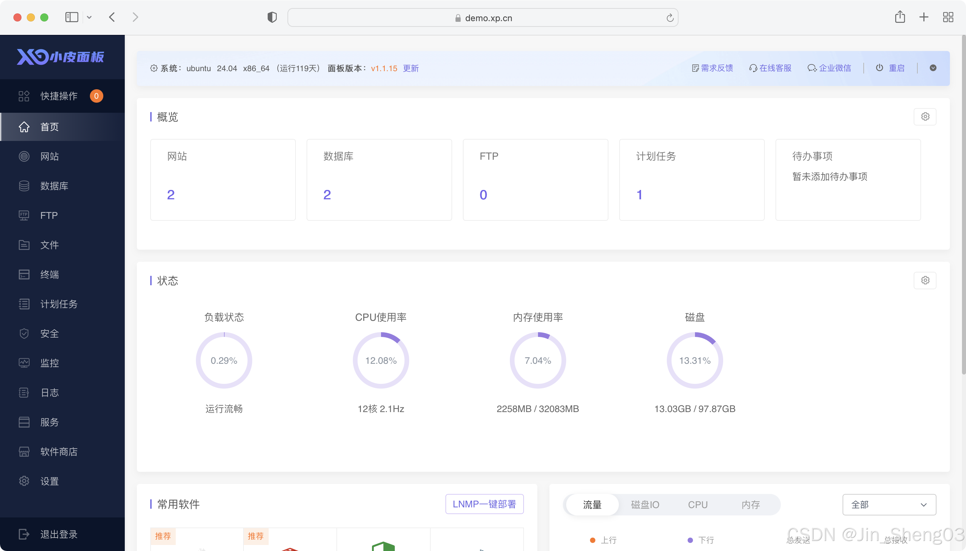The image size is (966, 551).
Task: Expand the 全部 dropdown selector
Action: pyautogui.click(x=889, y=504)
